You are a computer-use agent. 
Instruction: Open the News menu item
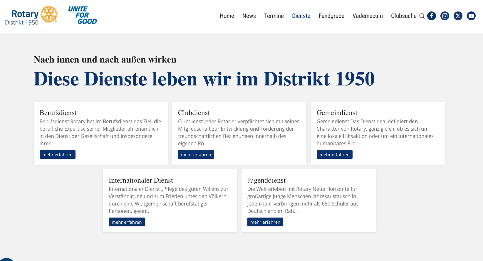(x=249, y=16)
